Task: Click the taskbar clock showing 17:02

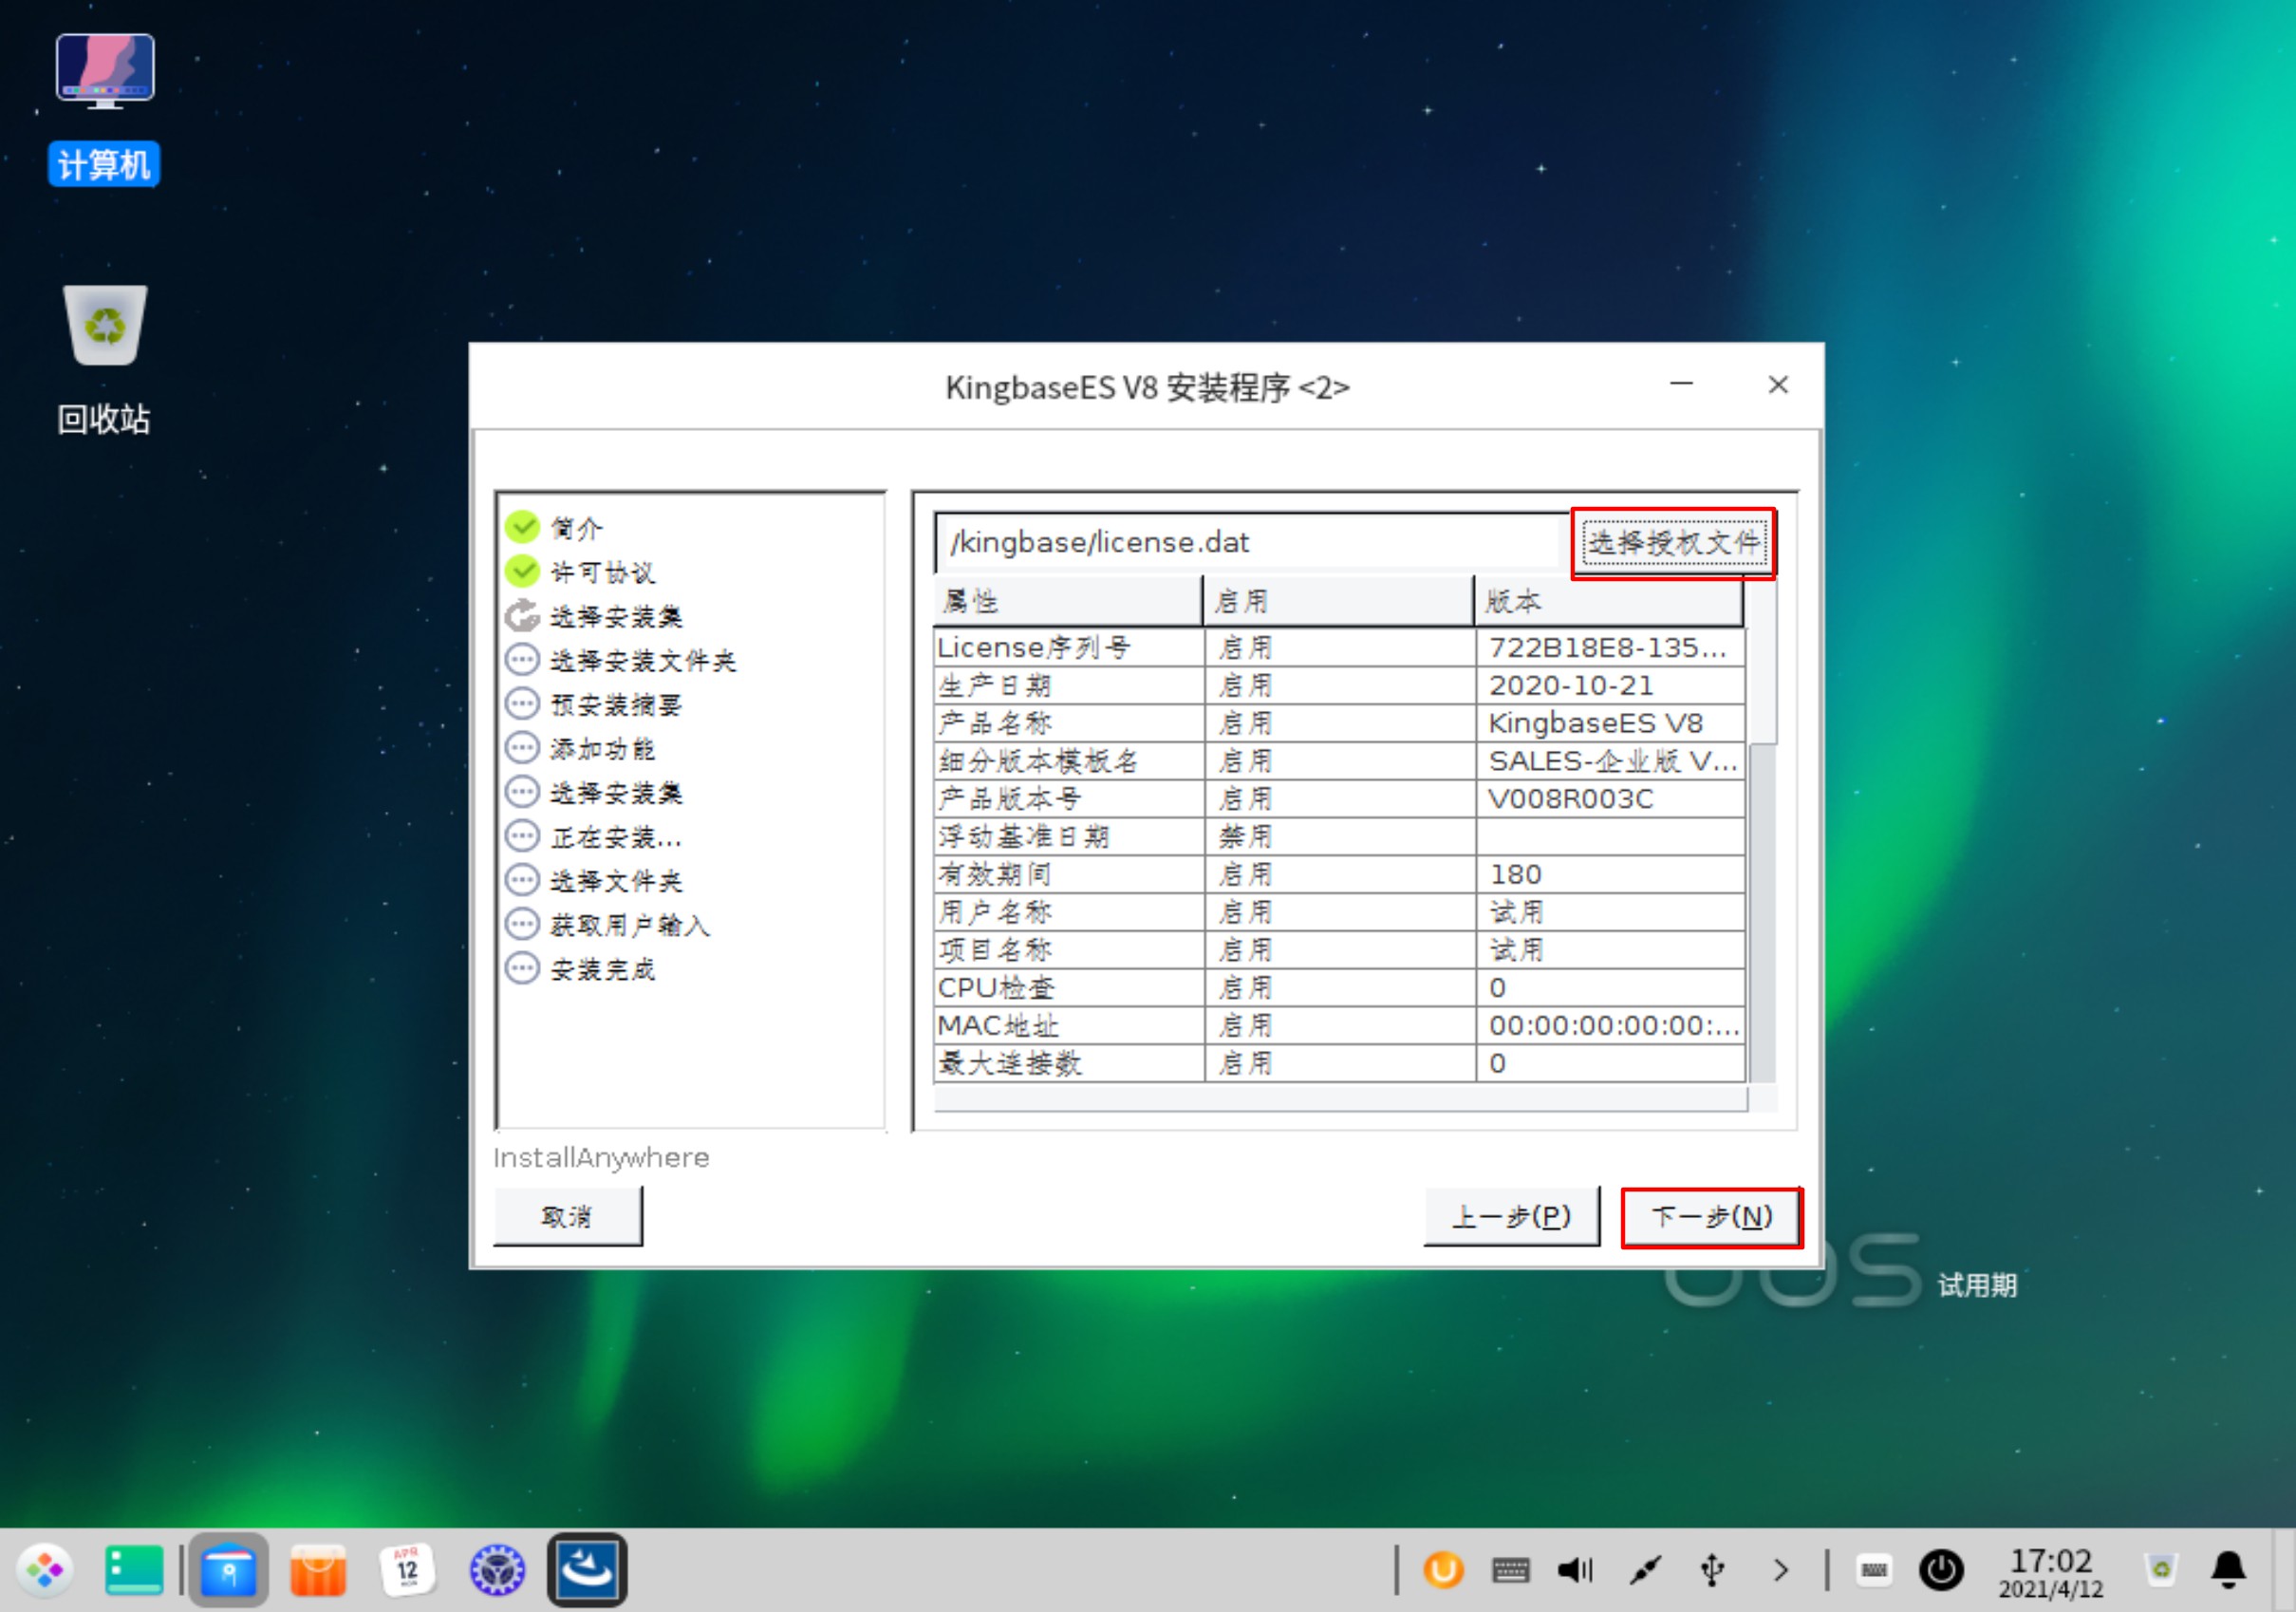Action: 2050,1572
